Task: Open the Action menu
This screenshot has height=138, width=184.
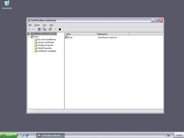Action: 37,25
